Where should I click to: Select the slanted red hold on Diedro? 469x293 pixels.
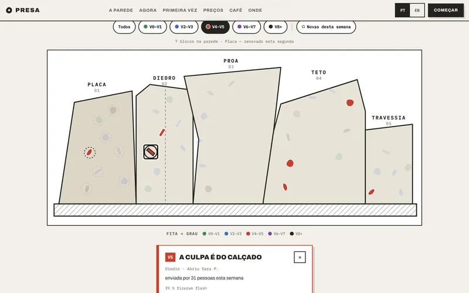tap(162, 132)
